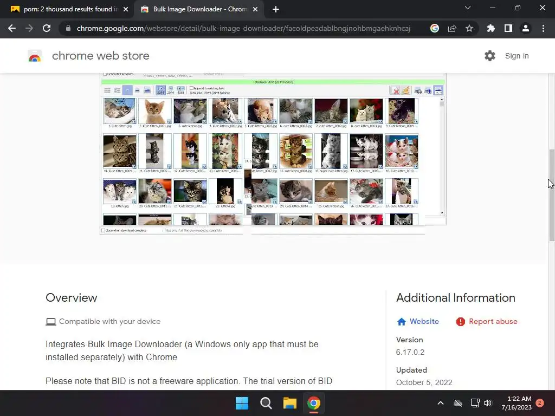Click the Google icon in the address bar
Screen dimensions: 555x416
click(435, 28)
